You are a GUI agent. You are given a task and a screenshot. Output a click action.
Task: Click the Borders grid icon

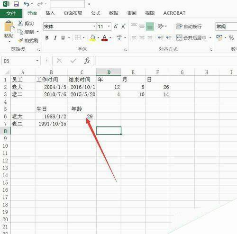(78, 38)
